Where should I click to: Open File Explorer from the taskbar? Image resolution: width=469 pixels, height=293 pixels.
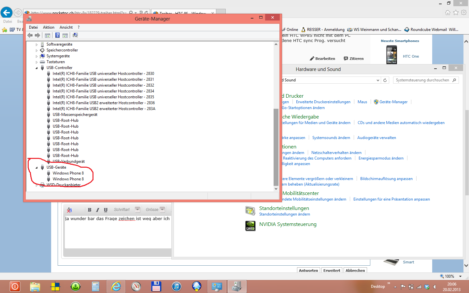(35, 286)
